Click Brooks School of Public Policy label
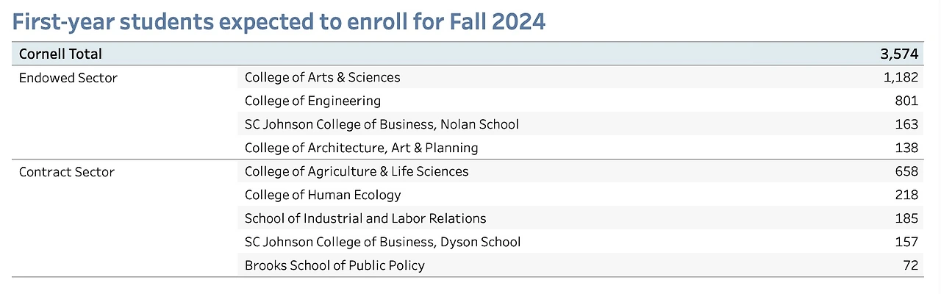This screenshot has height=294, width=941. point(334,265)
